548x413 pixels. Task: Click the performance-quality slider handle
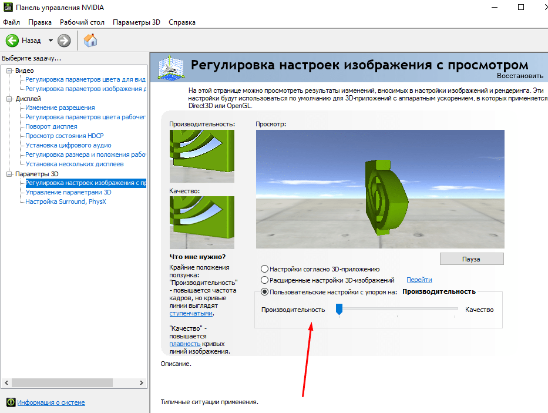coord(339,310)
